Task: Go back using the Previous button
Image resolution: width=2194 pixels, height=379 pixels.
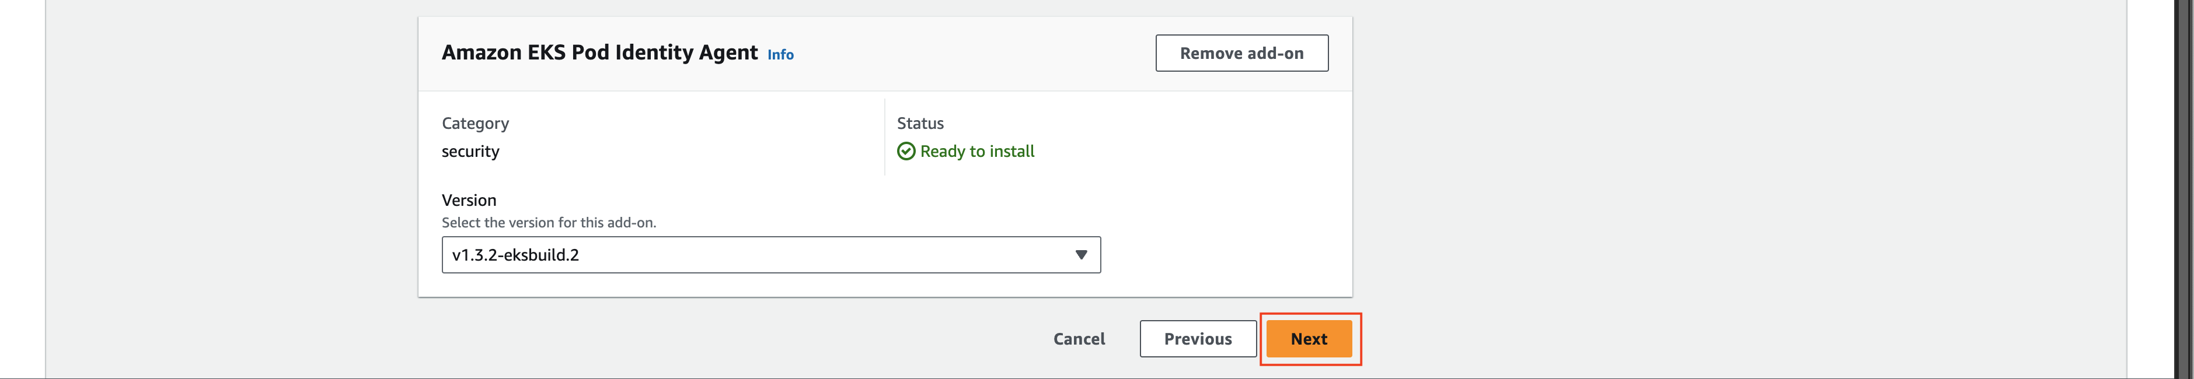Action: point(1198,339)
